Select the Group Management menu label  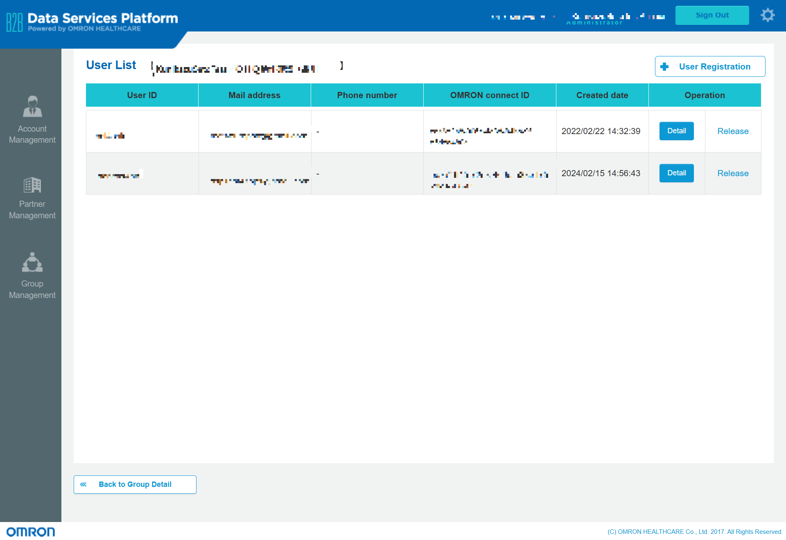(x=32, y=289)
